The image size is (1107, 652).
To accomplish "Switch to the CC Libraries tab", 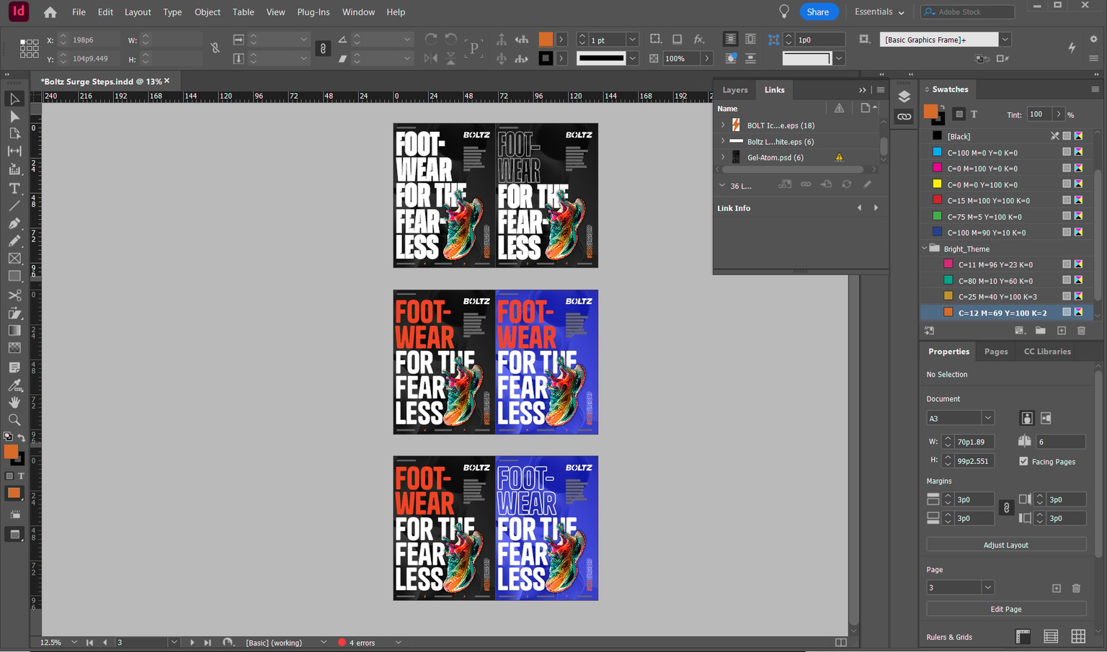I will pyautogui.click(x=1047, y=352).
